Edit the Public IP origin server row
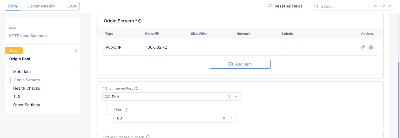 pos(362,47)
